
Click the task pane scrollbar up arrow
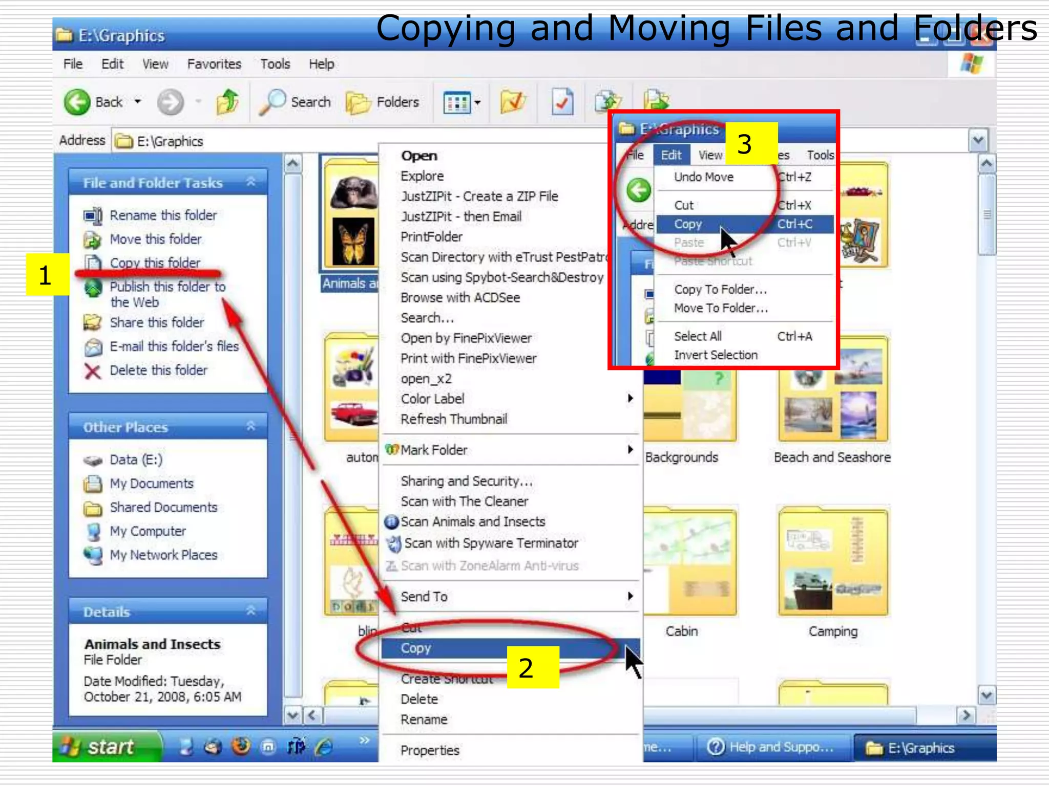point(293,164)
